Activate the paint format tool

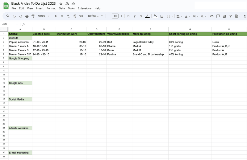33,16
